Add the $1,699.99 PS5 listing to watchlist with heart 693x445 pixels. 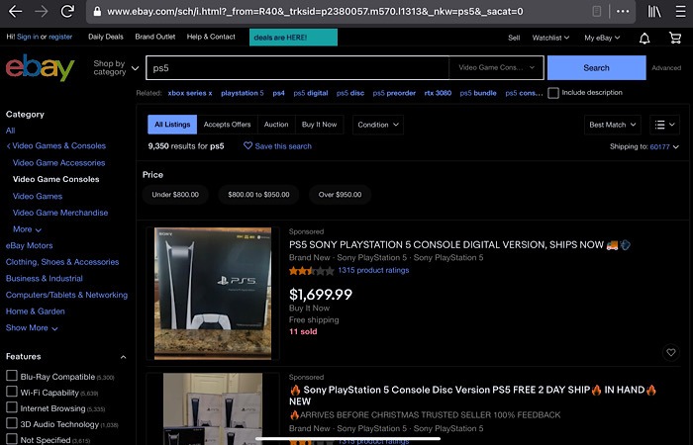(x=671, y=352)
